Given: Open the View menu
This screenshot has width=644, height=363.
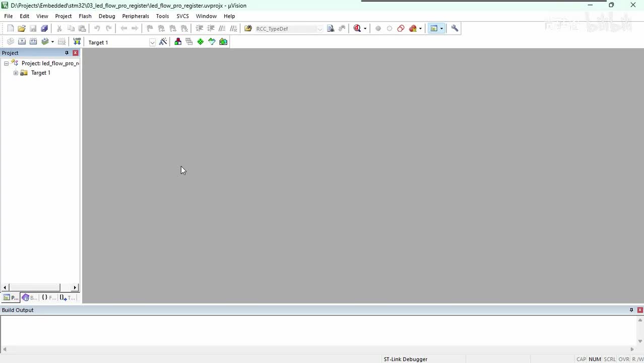Looking at the screenshot, I should (x=42, y=16).
